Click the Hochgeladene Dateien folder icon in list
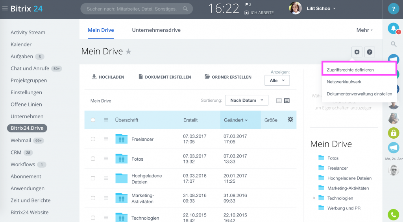Screen dimensions: 403x222 point(122,178)
